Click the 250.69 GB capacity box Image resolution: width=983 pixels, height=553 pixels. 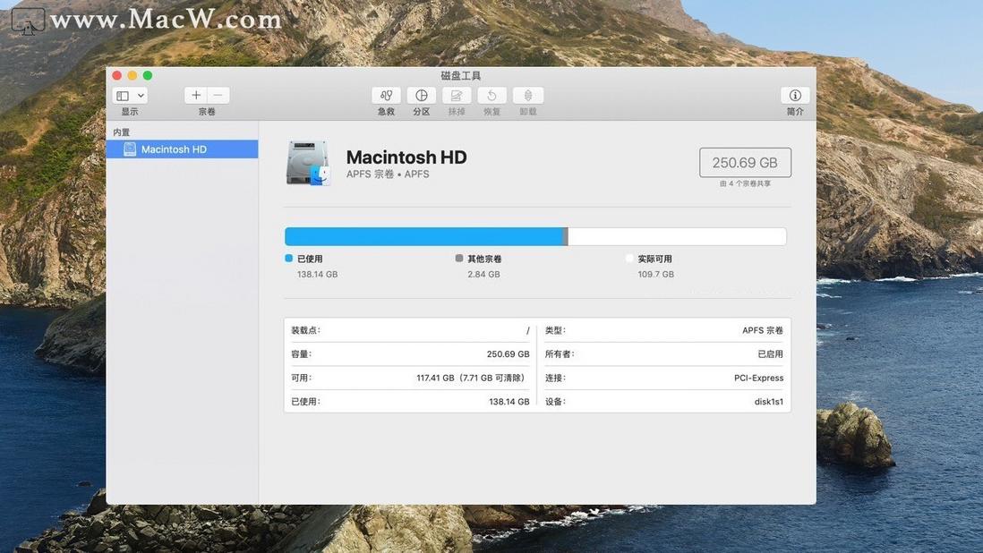(745, 163)
